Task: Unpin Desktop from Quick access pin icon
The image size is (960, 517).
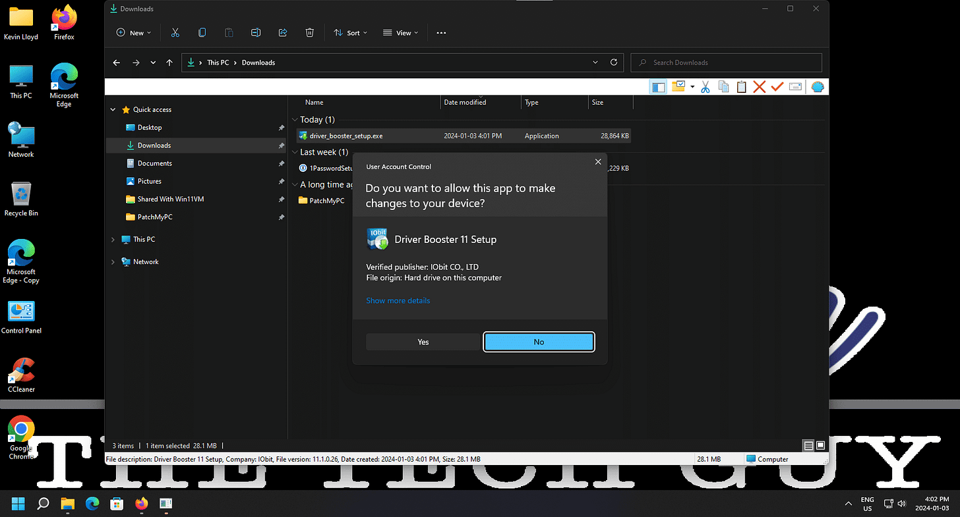Action: click(282, 128)
